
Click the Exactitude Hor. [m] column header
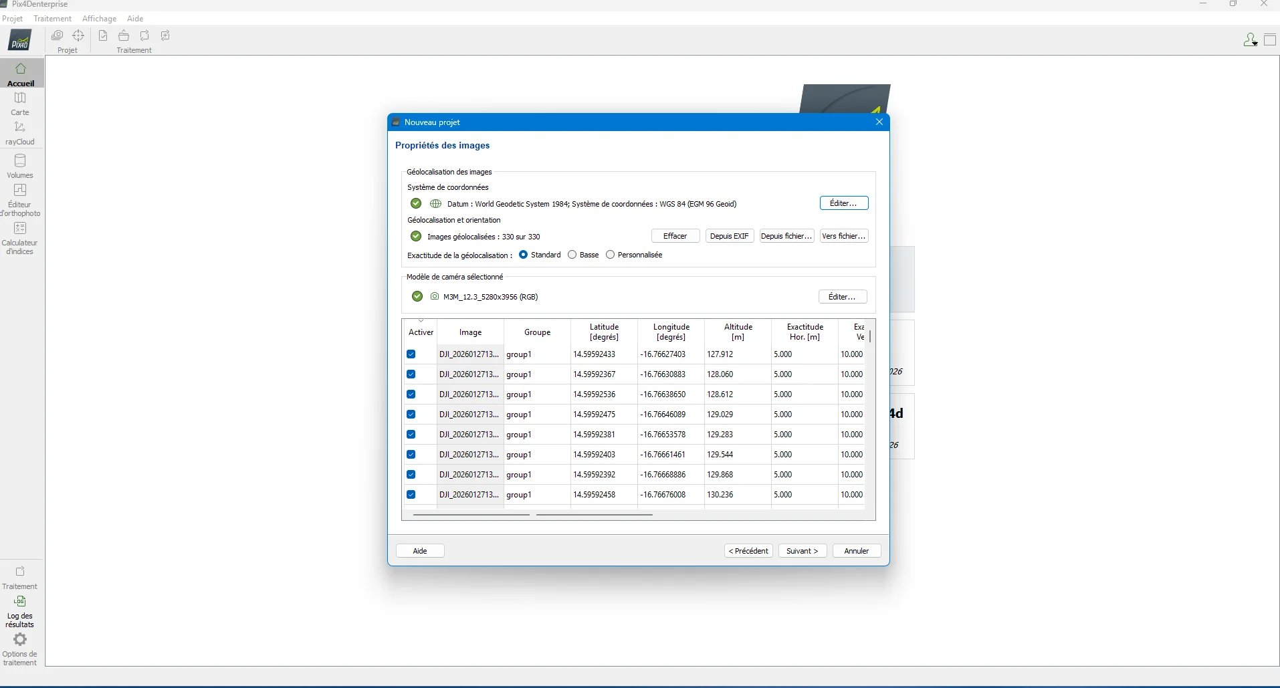[x=805, y=332]
